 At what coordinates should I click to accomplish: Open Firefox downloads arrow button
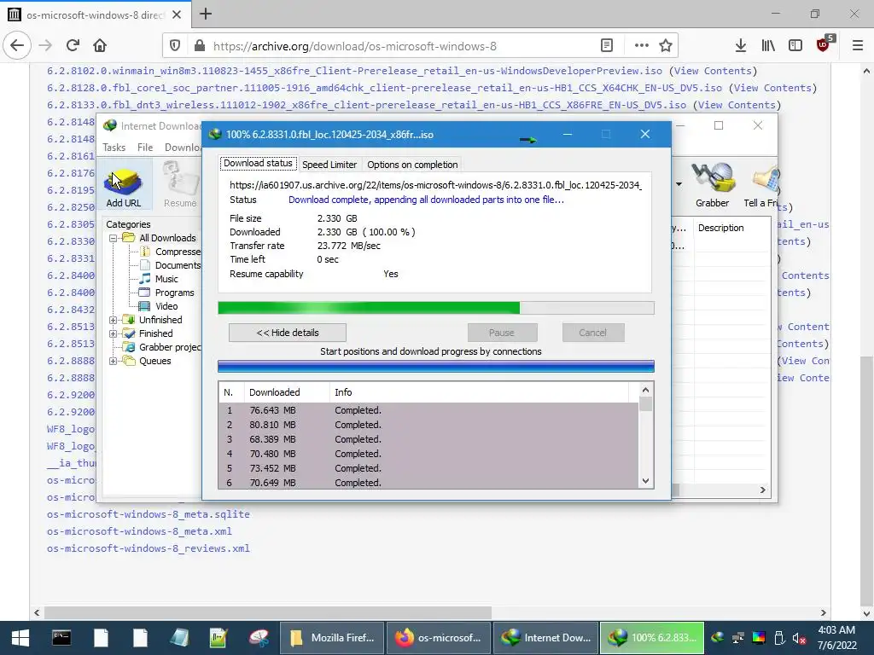(741, 46)
